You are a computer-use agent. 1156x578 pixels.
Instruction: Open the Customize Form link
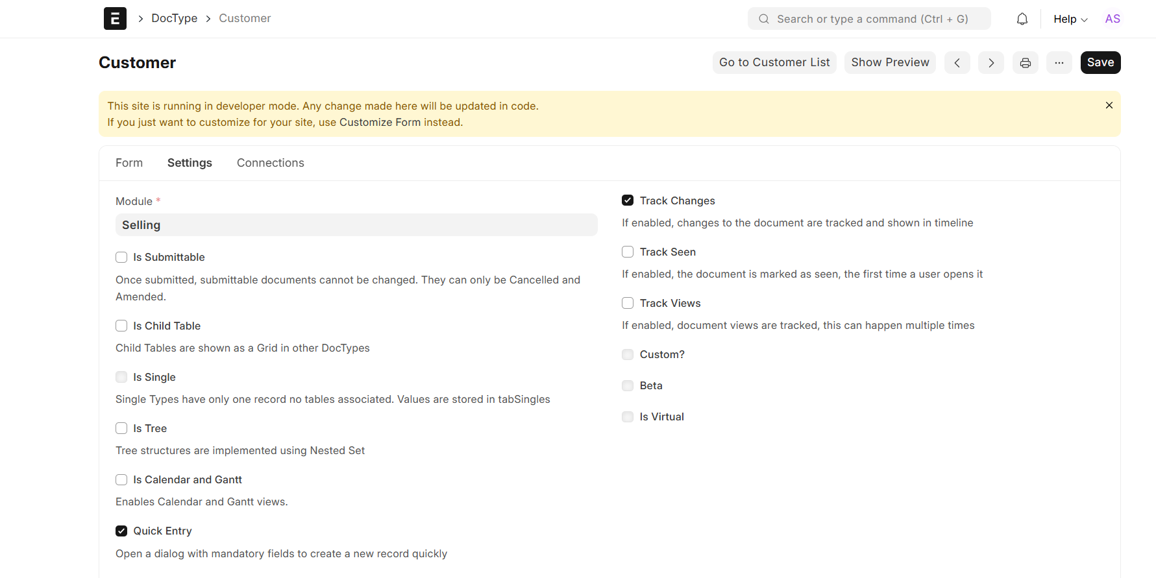click(x=380, y=123)
